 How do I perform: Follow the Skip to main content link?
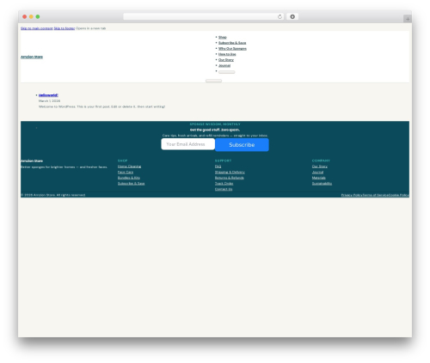click(x=37, y=28)
